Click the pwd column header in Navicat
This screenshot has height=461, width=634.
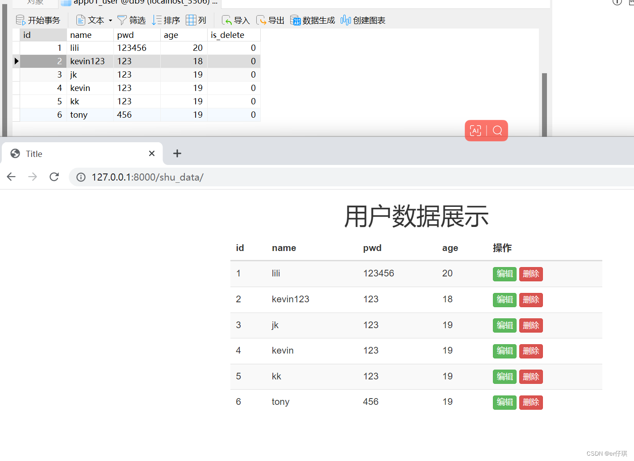pyautogui.click(x=137, y=35)
